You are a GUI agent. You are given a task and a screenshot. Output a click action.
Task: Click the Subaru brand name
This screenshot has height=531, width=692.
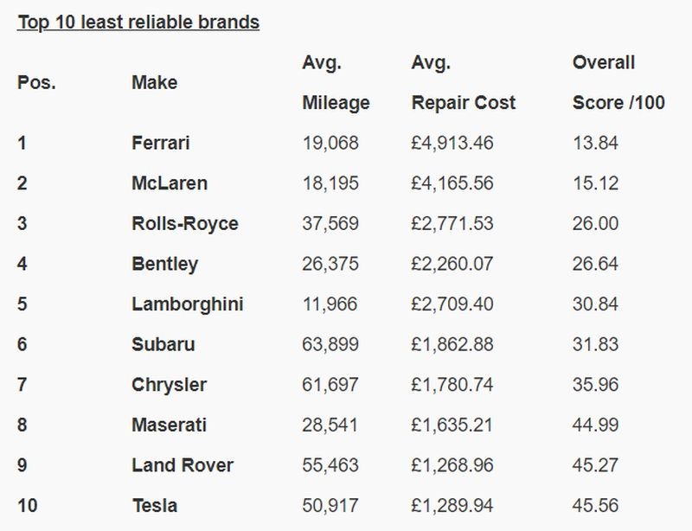(163, 344)
